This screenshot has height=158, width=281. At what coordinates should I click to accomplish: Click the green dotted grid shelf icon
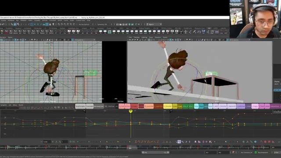[x=109, y=32]
